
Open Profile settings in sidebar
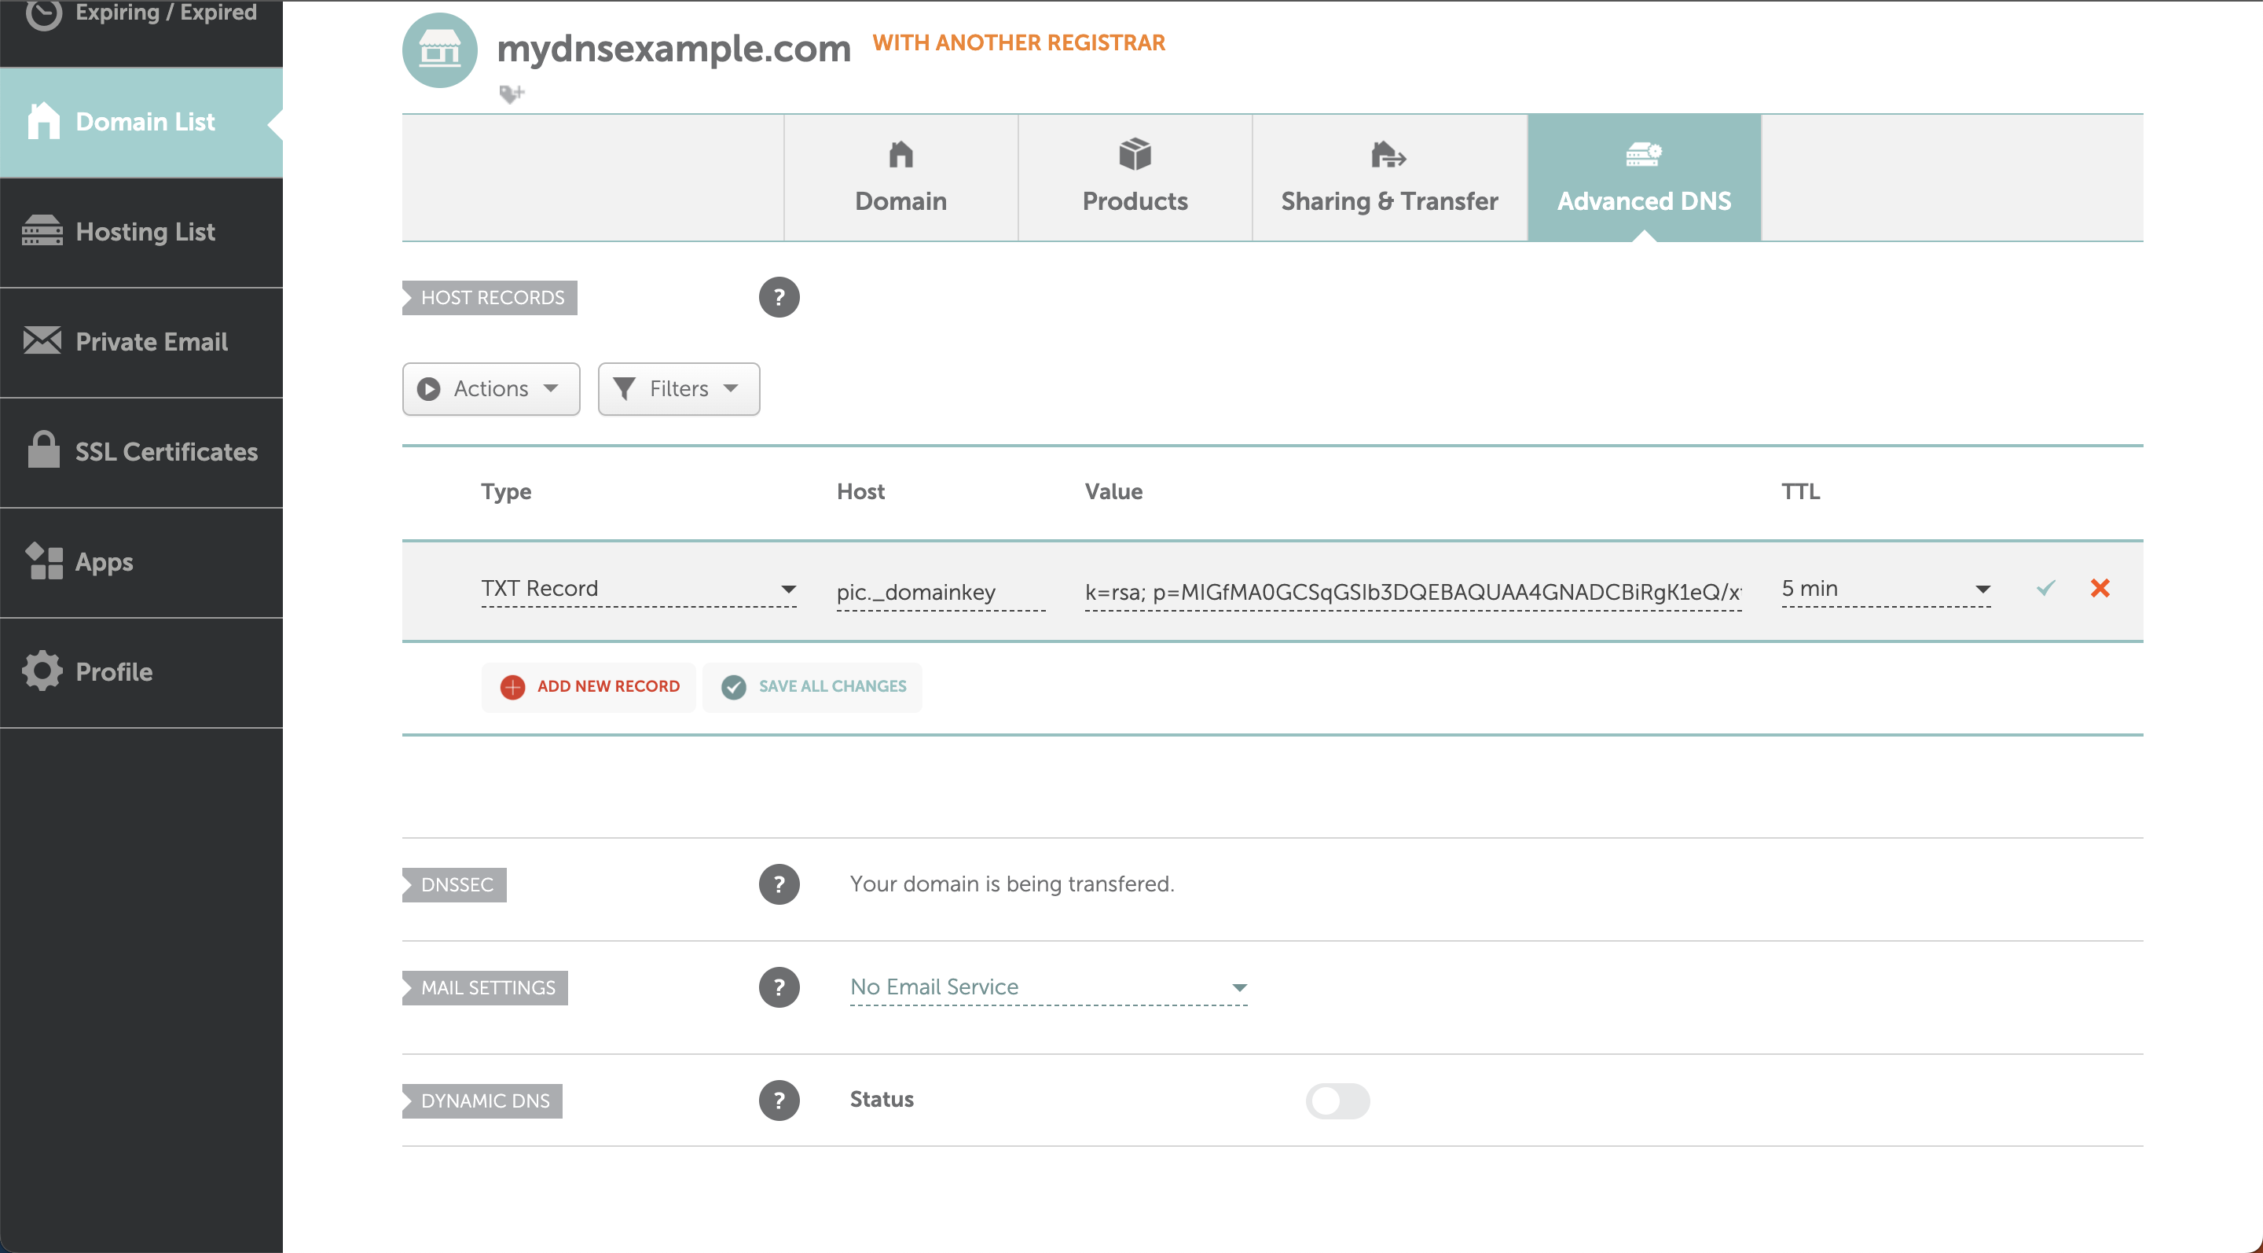(141, 672)
